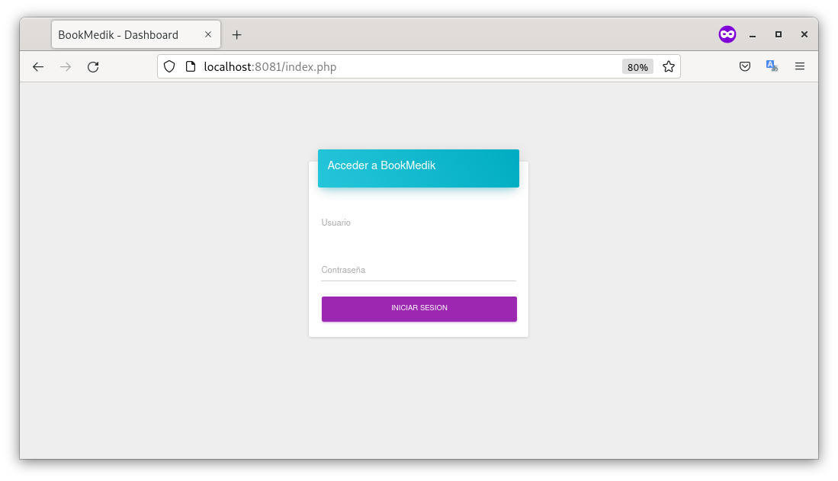
Task: Maximize the Firefox browser window
Action: coord(779,34)
